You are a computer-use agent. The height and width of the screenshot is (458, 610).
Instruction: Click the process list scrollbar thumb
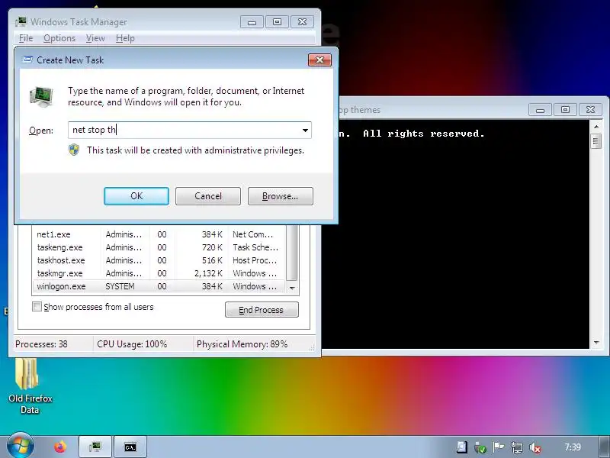point(292,253)
